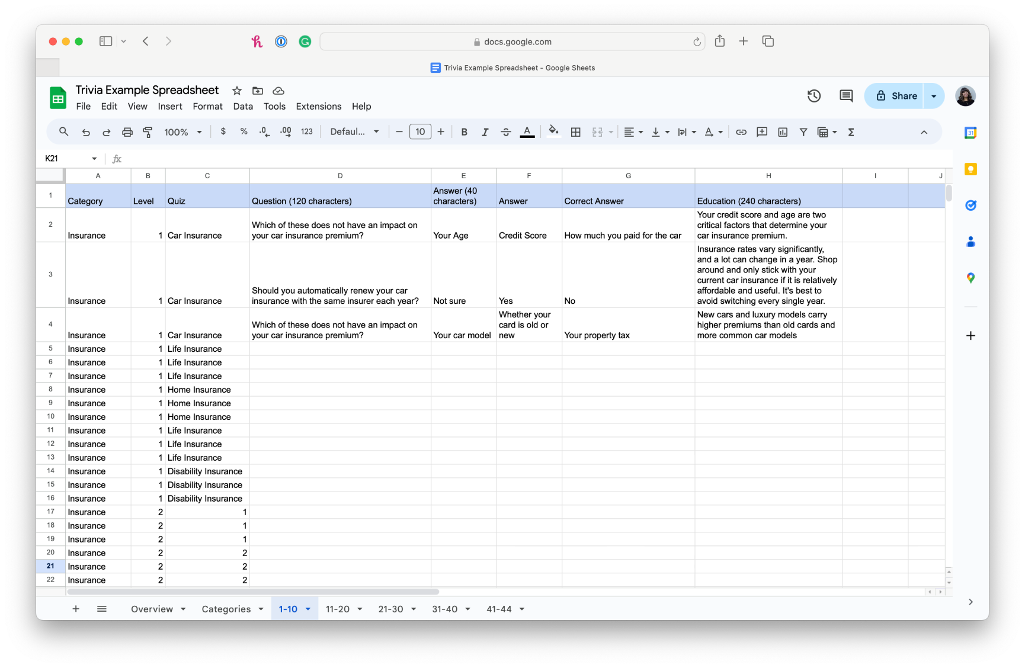Image resolution: width=1025 pixels, height=668 pixels.
Task: Open the font family dropdown
Action: pos(354,132)
